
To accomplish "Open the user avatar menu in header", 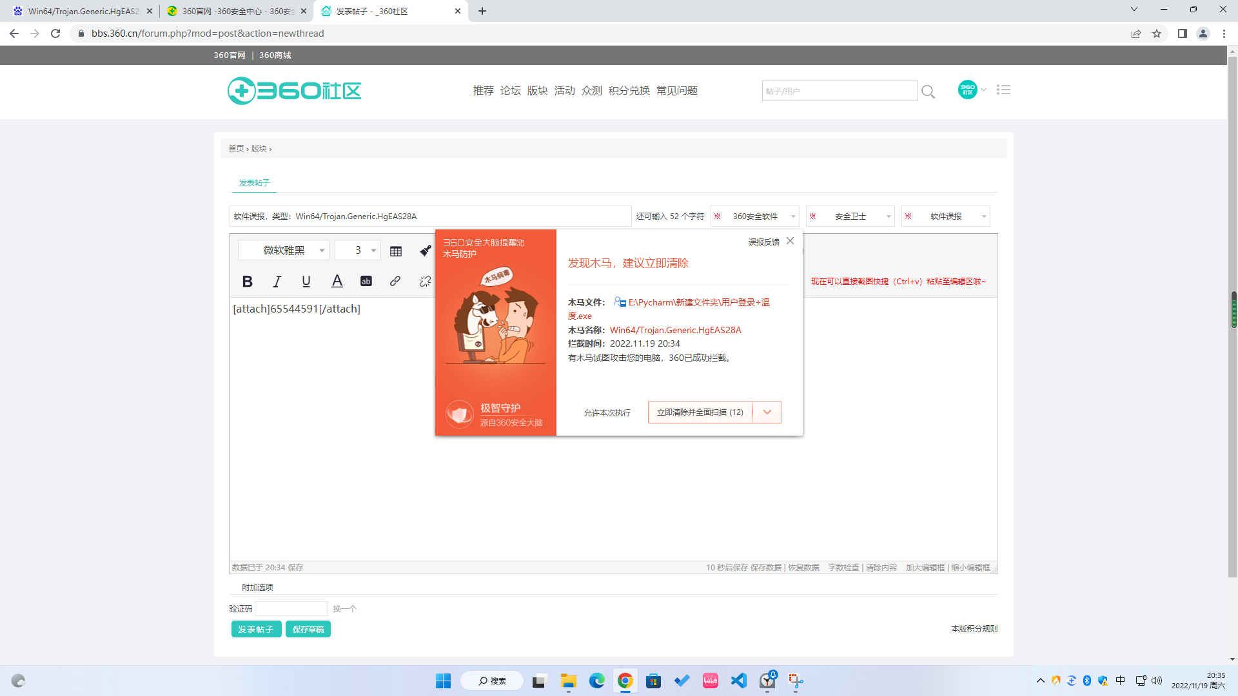I will point(967,90).
